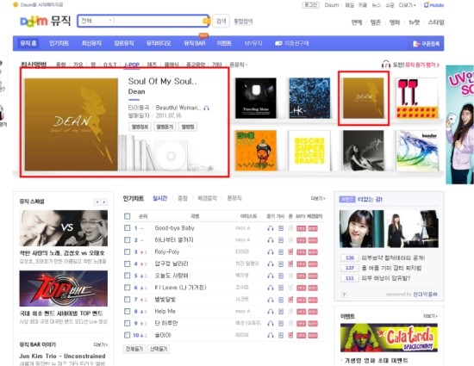
Task: Check the box for Good-bye Baby
Action: pos(128,228)
